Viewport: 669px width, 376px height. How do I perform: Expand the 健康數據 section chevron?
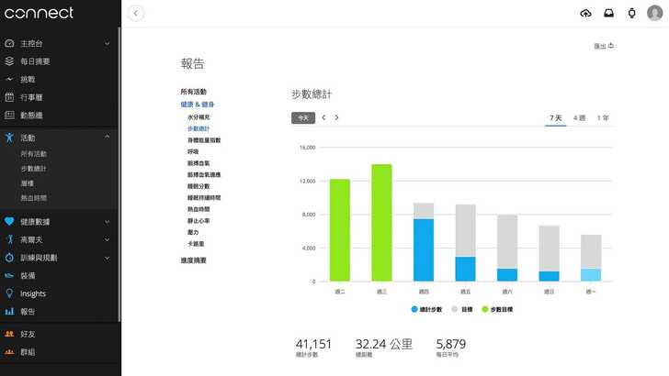tap(108, 221)
